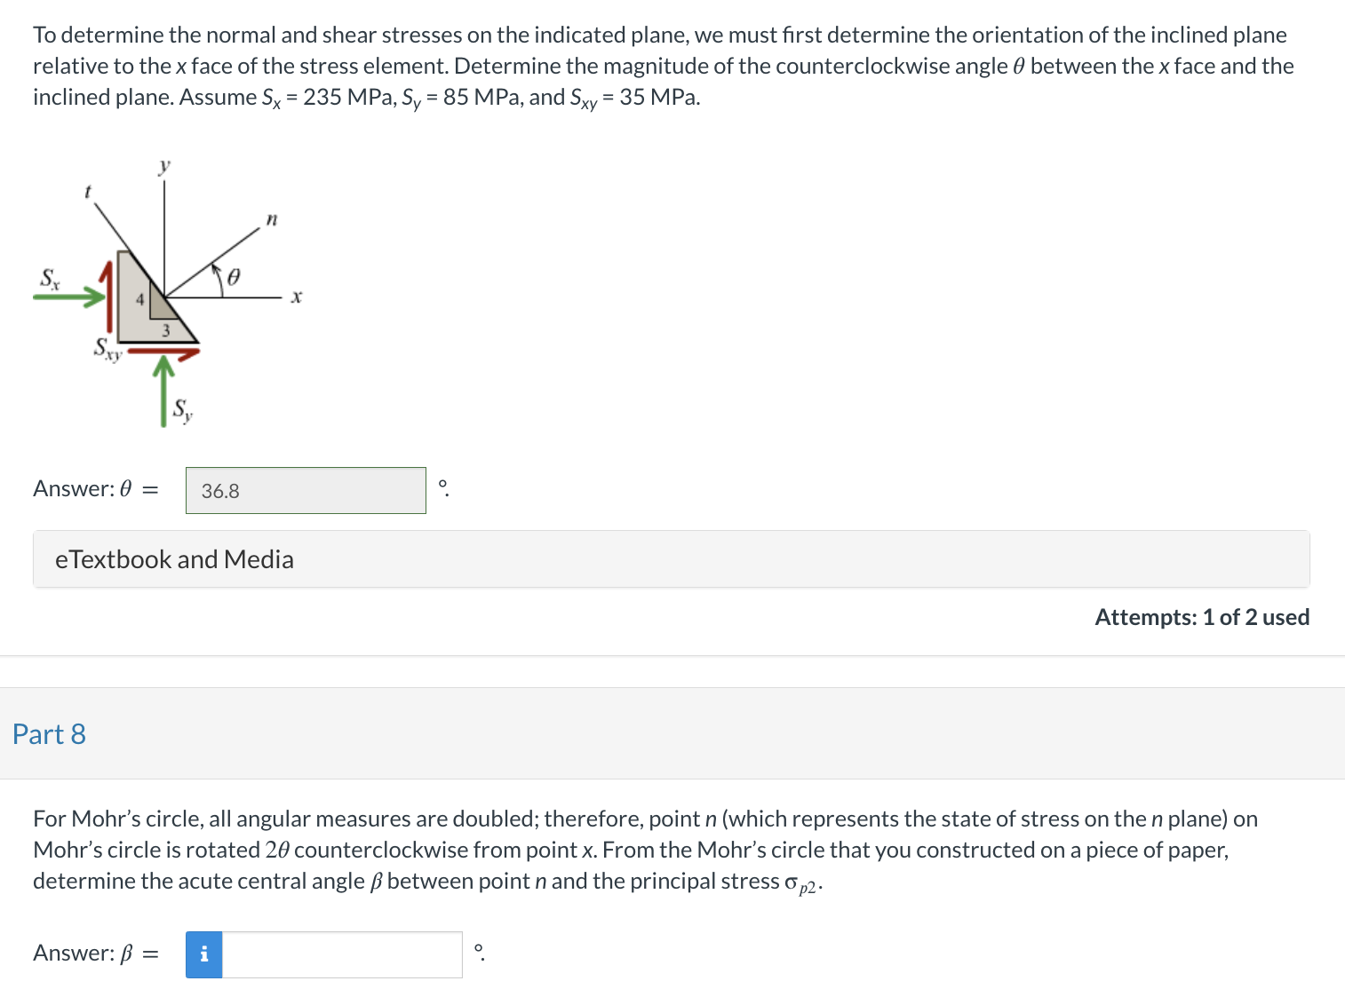Click the degree symbol after the θ answer box
This screenshot has height=989, width=1345.
coord(442,487)
